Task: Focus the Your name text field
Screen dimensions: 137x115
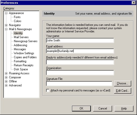Action: click(x=80, y=40)
